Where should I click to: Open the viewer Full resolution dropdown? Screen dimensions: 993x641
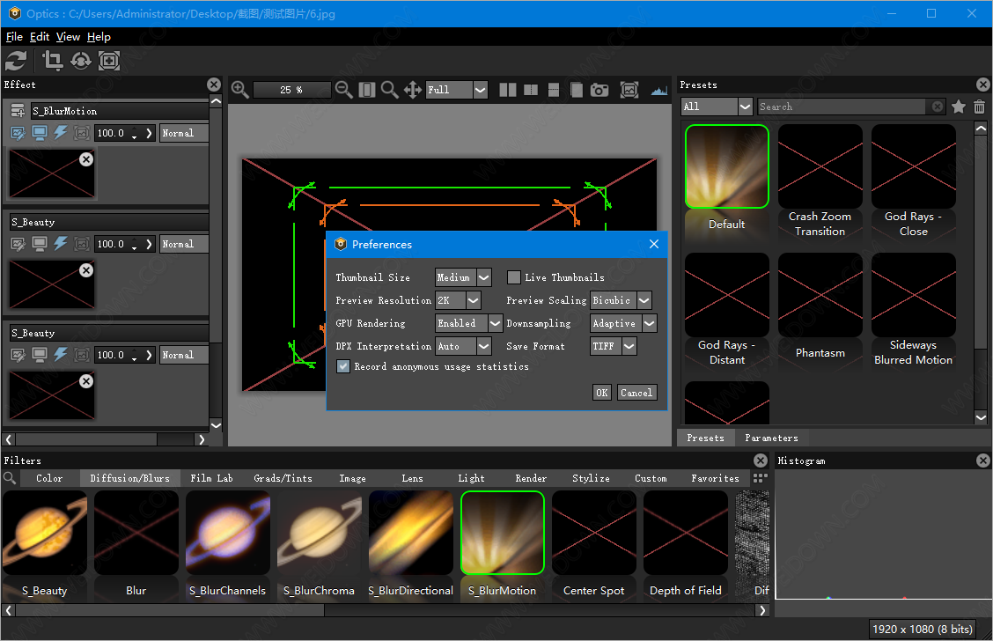pyautogui.click(x=456, y=90)
